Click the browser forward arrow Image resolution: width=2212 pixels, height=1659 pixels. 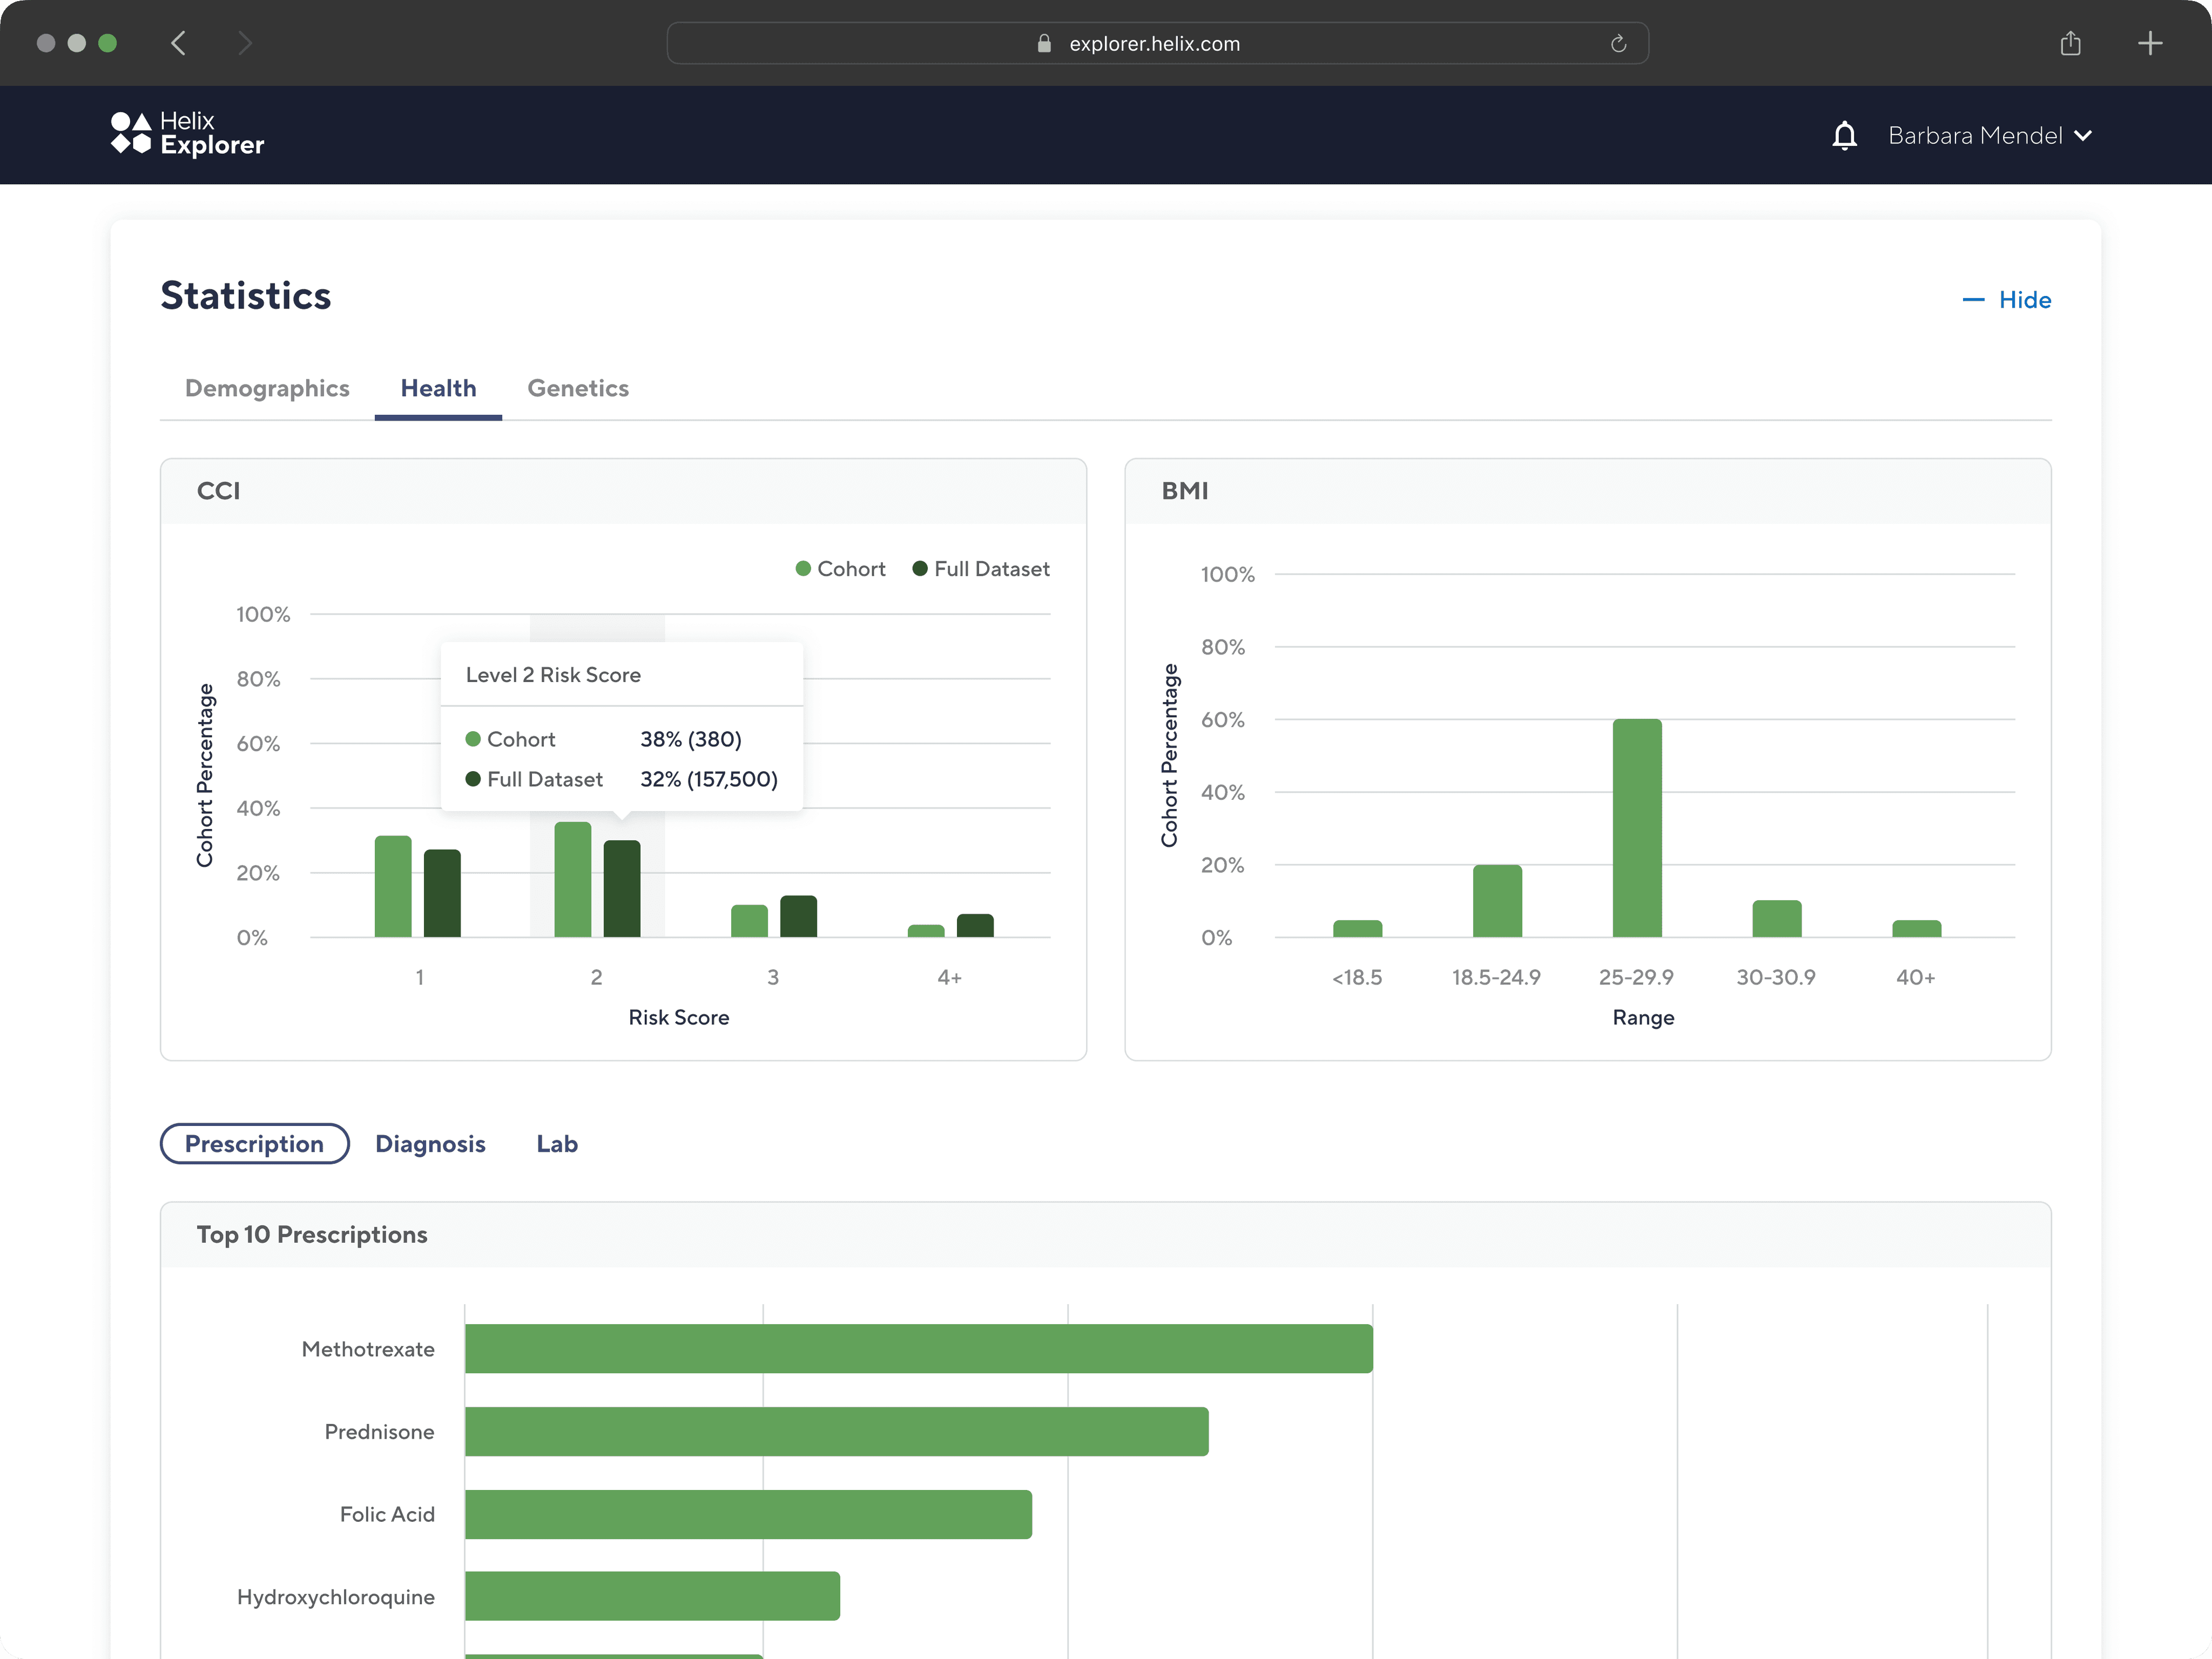click(x=245, y=43)
